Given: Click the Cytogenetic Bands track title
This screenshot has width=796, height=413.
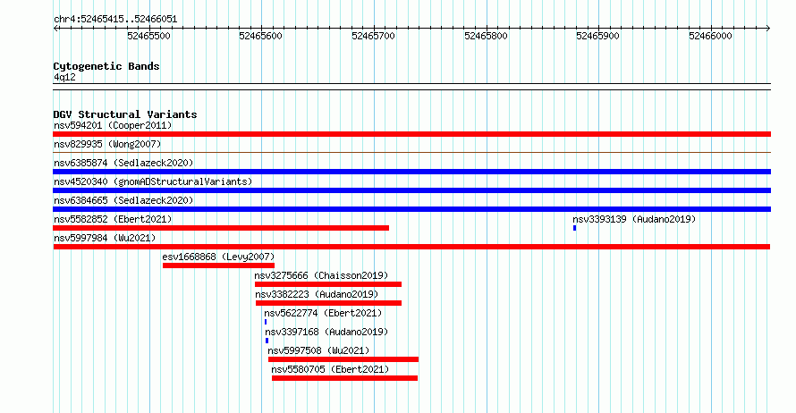Looking at the screenshot, I should coord(106,66).
